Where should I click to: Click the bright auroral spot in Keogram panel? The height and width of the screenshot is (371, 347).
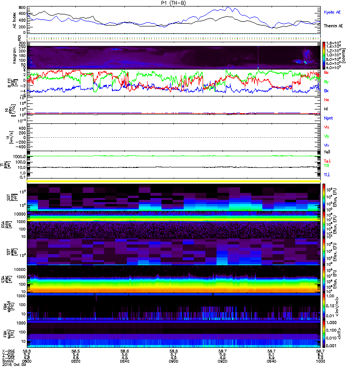[x=305, y=63]
